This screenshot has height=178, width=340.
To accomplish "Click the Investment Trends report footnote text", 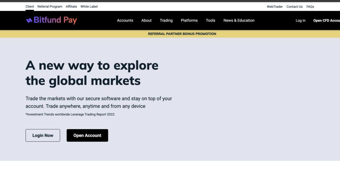I will pyautogui.click(x=70, y=114).
